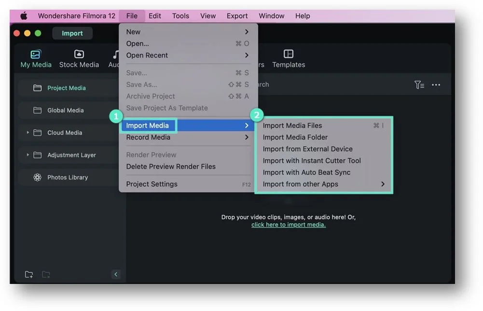This screenshot has width=483, height=311.
Task: Open the Export menu
Action: (x=237, y=16)
